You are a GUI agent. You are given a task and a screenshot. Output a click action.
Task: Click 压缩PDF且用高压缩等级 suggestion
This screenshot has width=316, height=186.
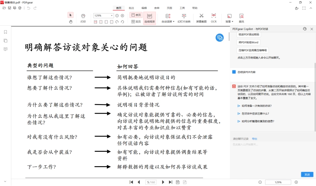(253, 50)
